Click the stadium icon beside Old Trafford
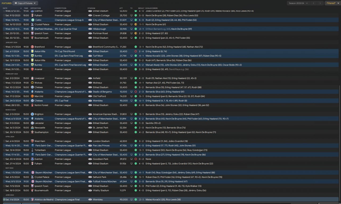The image size is (341, 204). 90,96
